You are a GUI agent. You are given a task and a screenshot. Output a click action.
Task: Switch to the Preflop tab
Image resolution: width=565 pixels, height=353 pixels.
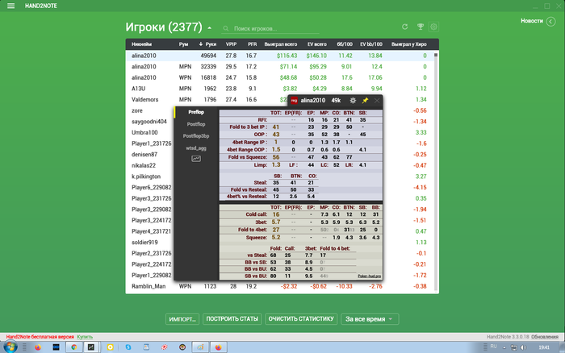(x=196, y=112)
